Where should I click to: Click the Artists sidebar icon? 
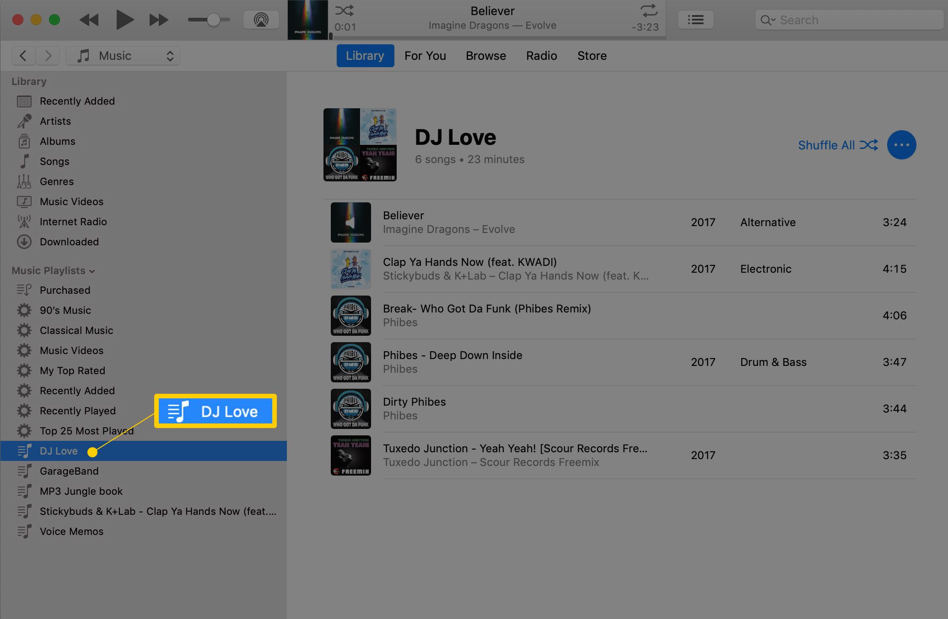point(23,121)
